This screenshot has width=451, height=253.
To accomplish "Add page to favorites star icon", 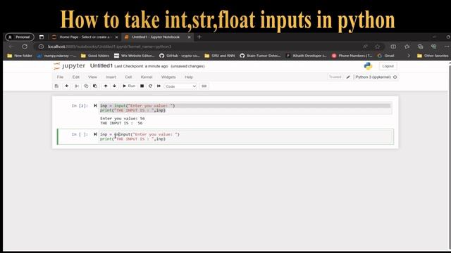I will pos(378,46).
